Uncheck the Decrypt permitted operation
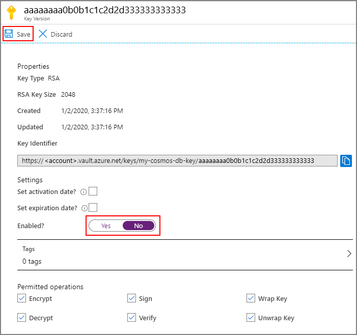This screenshot has height=335, width=357. pyautogui.click(x=21, y=318)
